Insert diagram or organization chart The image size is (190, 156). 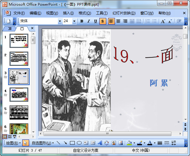pyautogui.click(x=107, y=143)
